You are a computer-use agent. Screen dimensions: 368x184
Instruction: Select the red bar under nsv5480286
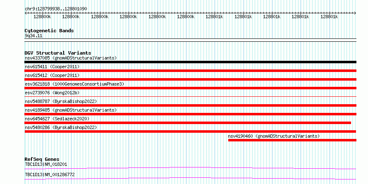click(190, 131)
